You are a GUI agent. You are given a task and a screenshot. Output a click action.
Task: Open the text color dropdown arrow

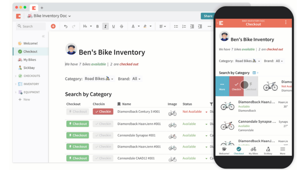139,26
